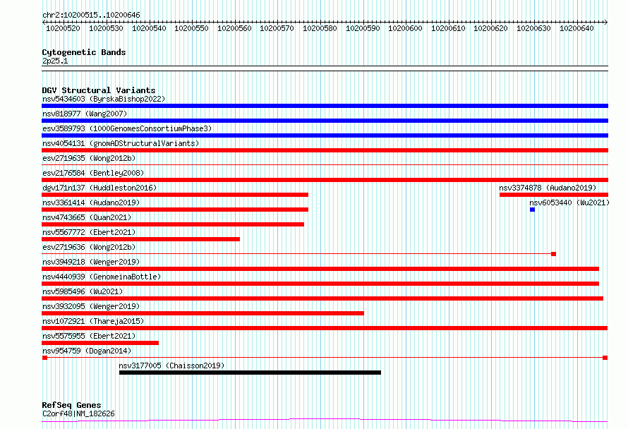
Task: Open the nsv4054131 (gnomADStructuralVariants) entry
Action: point(121,143)
